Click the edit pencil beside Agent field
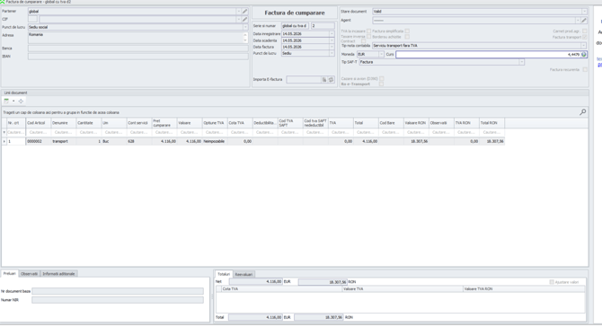This screenshot has height=327, width=602. [584, 21]
